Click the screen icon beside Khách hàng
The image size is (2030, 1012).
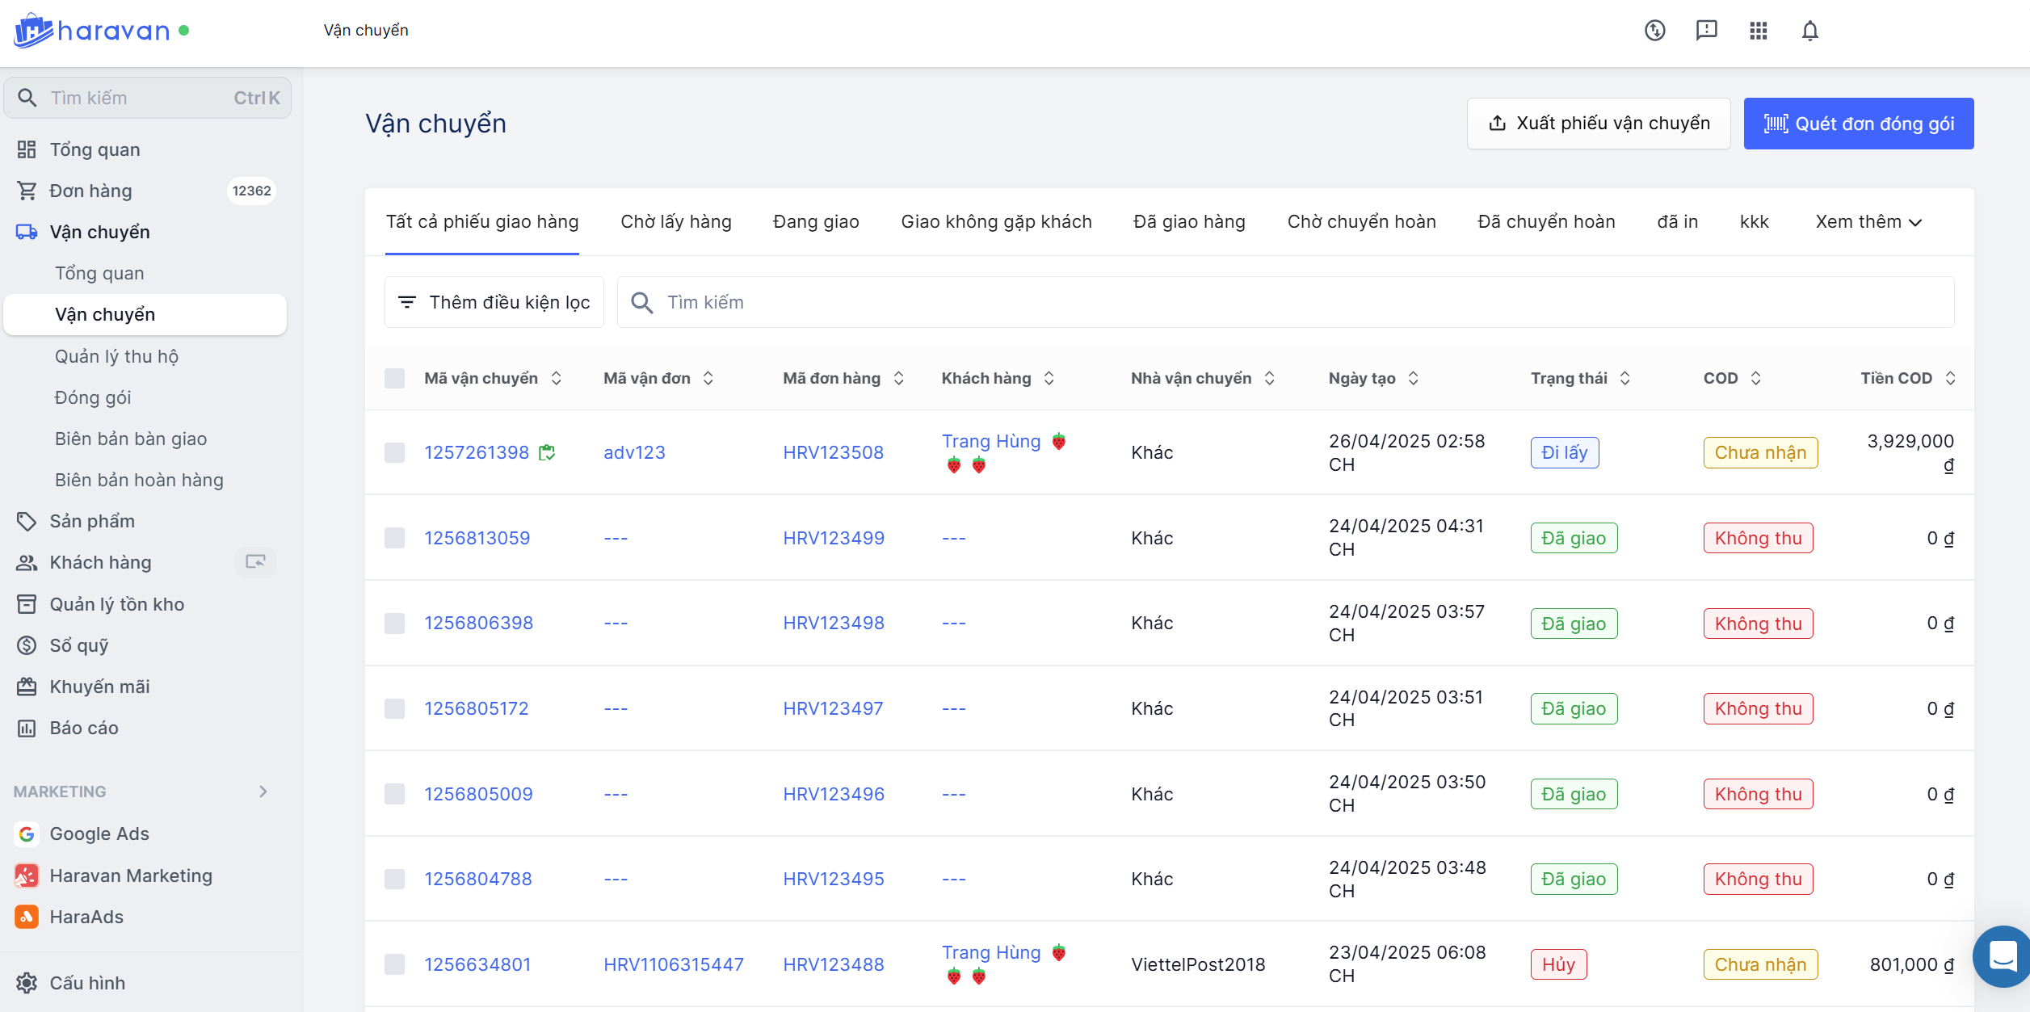click(x=255, y=562)
